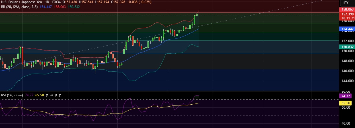The image size is (355, 128).
Task: Click the yellow 65.50 value in RSI legend
Action: point(39,95)
